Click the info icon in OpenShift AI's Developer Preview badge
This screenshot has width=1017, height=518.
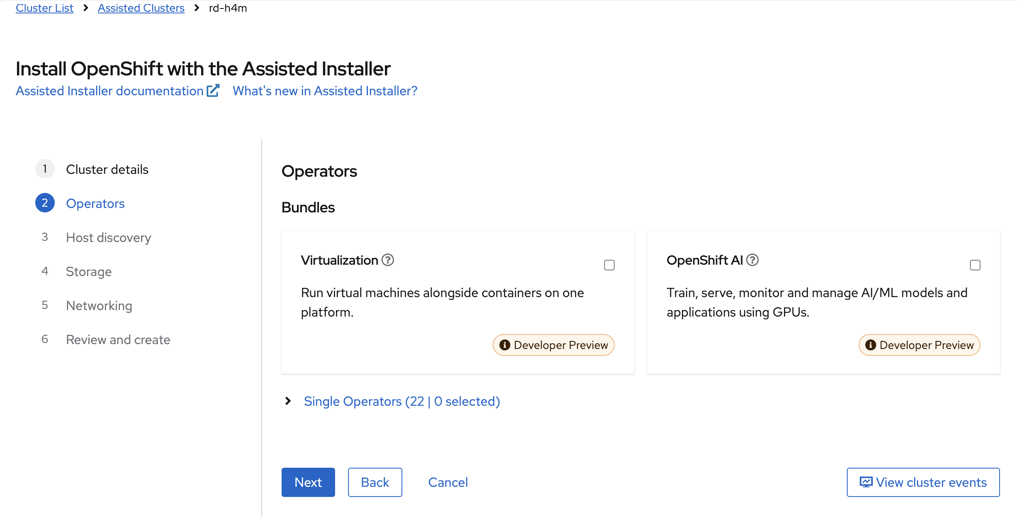(x=870, y=345)
